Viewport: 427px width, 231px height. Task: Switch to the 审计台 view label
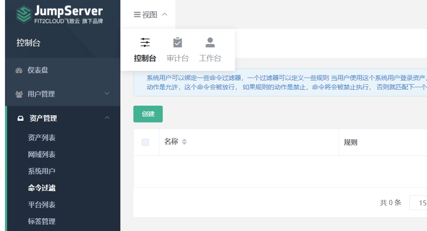pyautogui.click(x=177, y=58)
